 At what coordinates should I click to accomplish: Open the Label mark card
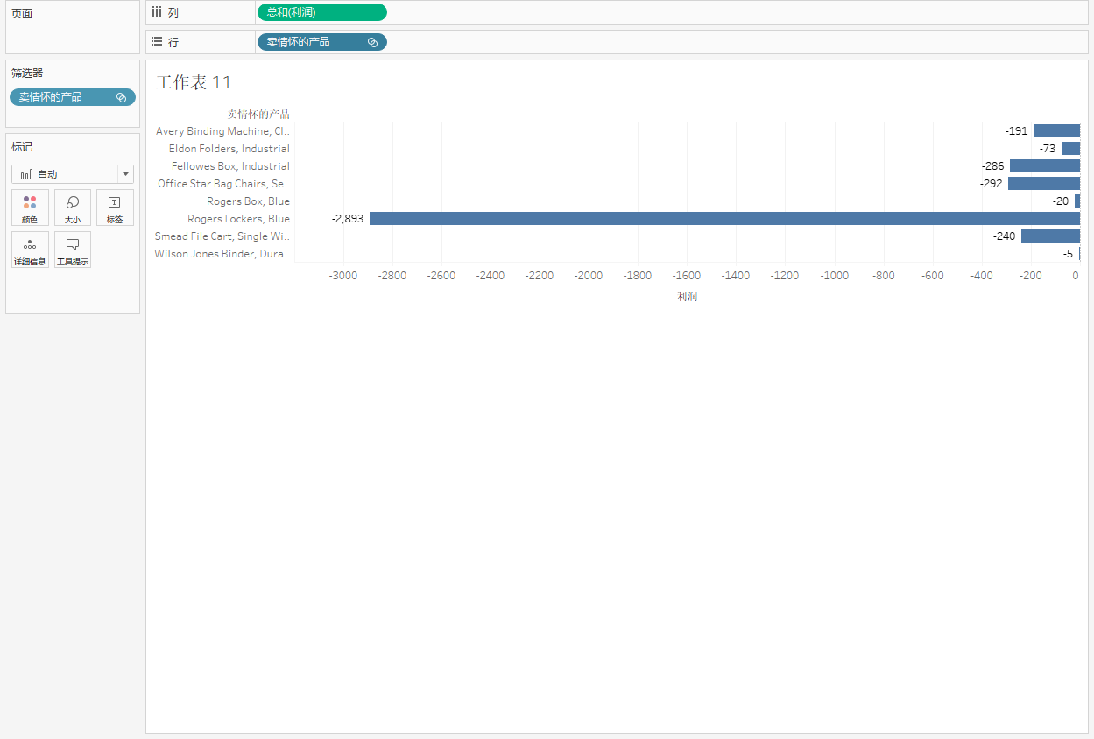pos(115,208)
